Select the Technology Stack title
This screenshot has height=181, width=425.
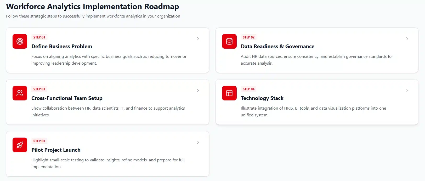click(262, 98)
